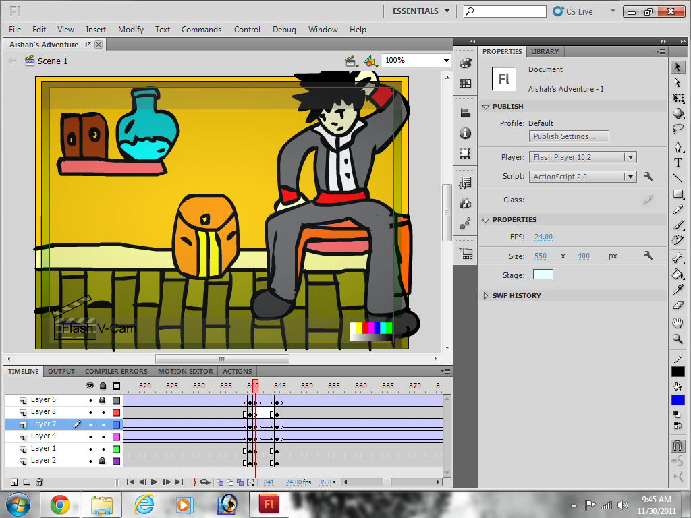
Task: Open the Commands menu
Action: (x=201, y=30)
